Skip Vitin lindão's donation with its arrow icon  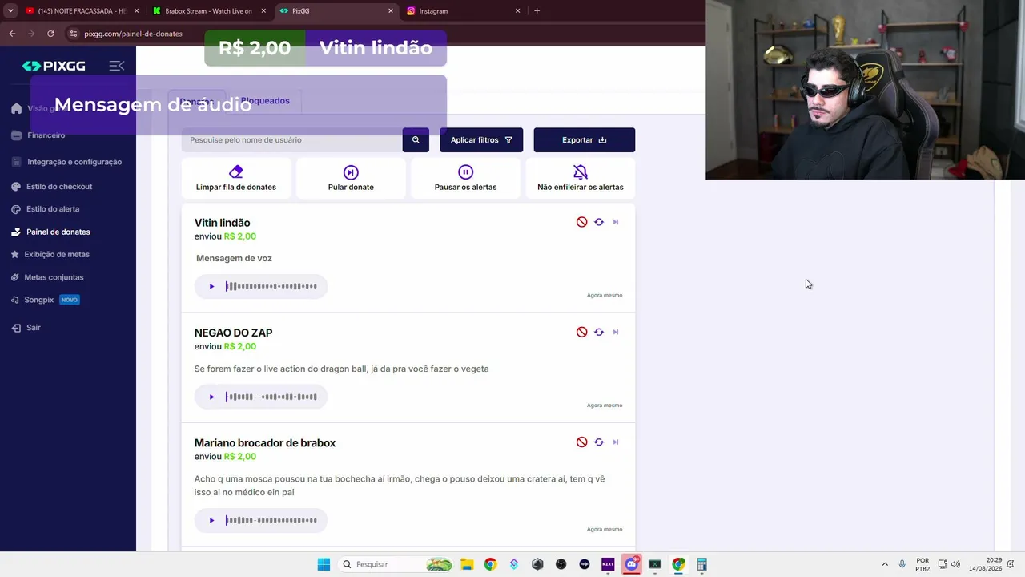[616, 222]
